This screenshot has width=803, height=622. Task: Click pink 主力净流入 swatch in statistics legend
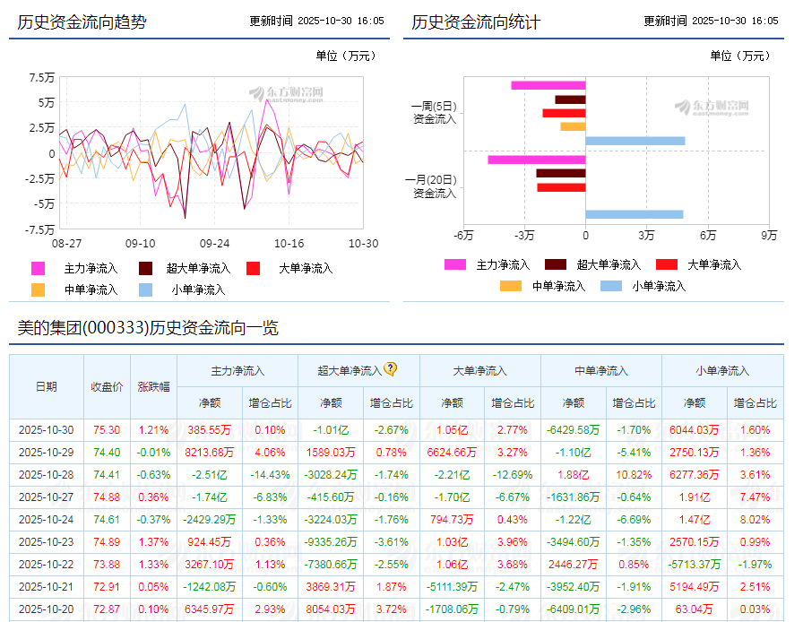[454, 264]
